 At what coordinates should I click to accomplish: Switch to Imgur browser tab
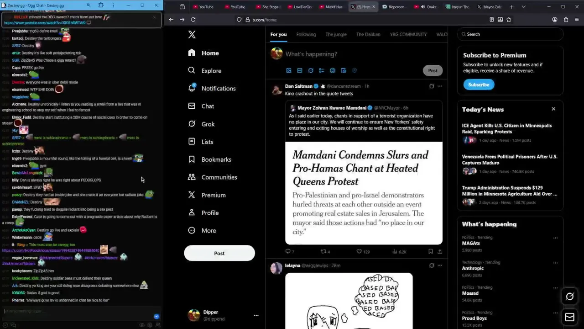457,7
